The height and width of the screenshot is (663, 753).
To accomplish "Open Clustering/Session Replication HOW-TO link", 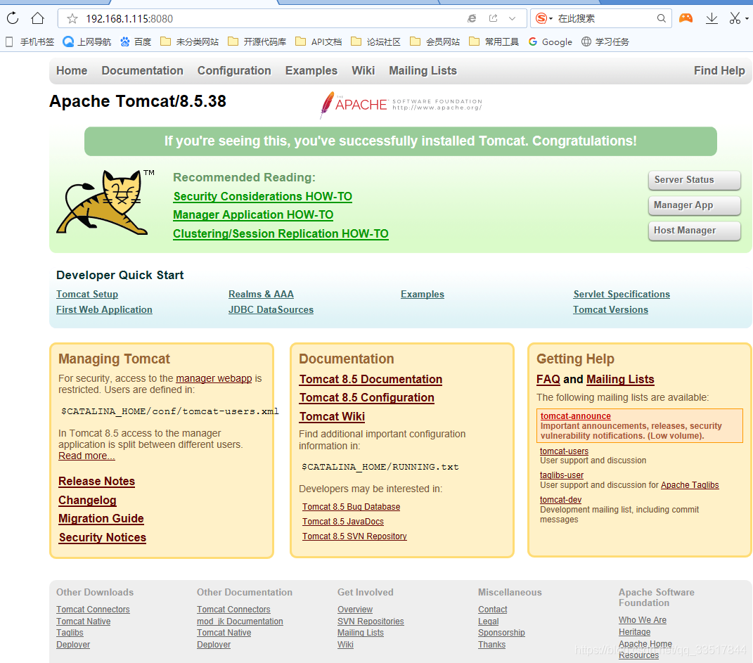I will click(x=281, y=234).
